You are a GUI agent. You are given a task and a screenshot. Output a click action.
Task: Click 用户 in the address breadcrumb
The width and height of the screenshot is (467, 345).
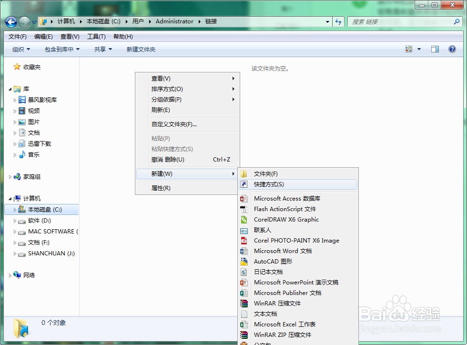[138, 21]
